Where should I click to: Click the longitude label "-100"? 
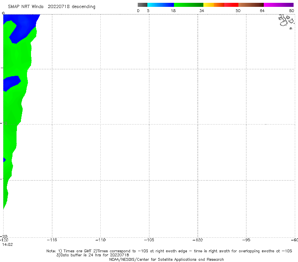point(197,240)
